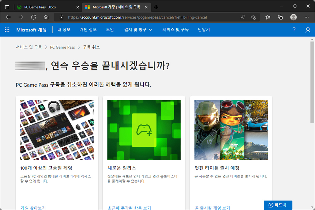Click the 새로운 릴리스 heading
This screenshot has width=315, height=210.
[x=122, y=168]
